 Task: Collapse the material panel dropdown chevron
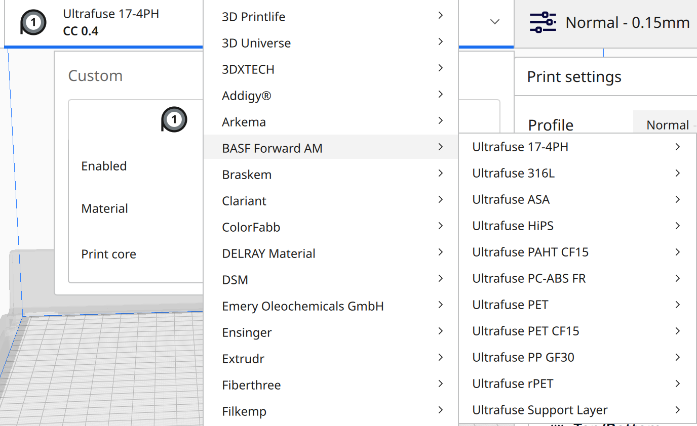point(495,22)
